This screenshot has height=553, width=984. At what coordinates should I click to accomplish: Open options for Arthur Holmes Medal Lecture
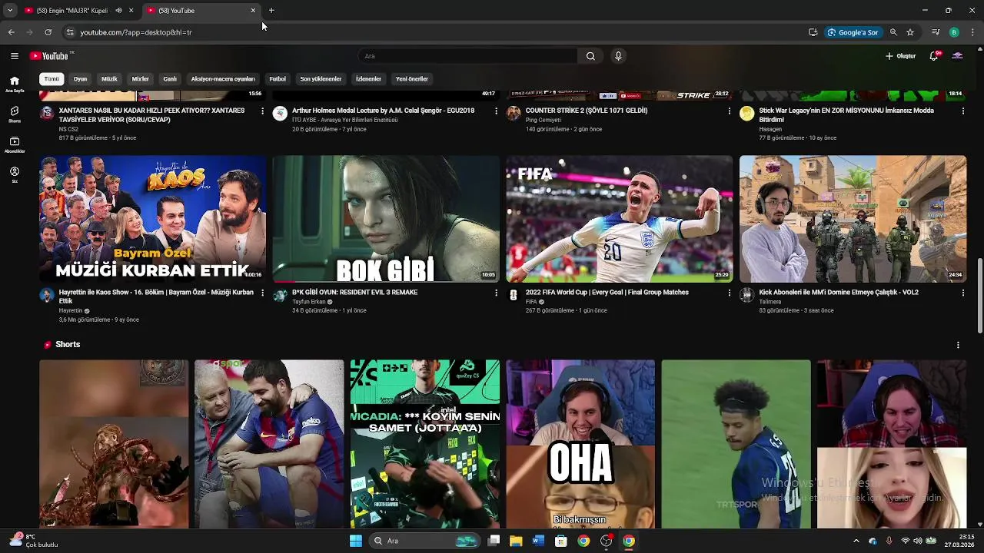(496, 111)
